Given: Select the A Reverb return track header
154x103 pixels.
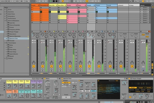Looking at the screenshot, I should point(123,5).
